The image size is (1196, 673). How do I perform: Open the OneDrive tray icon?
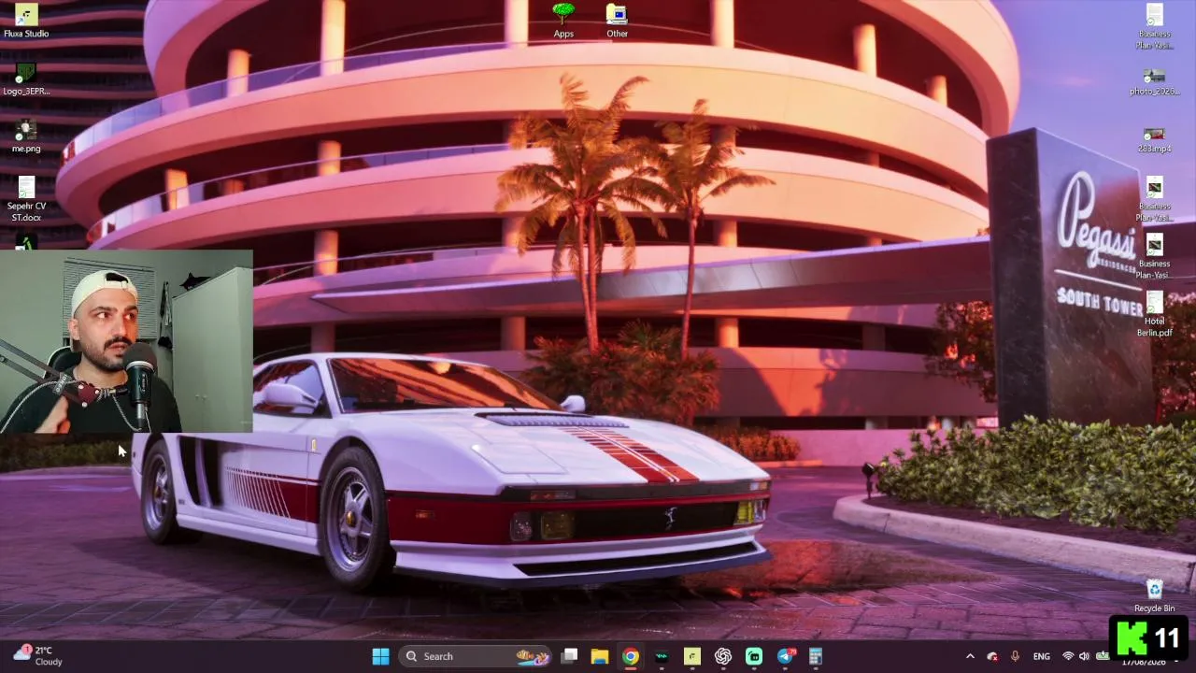pos(992,656)
